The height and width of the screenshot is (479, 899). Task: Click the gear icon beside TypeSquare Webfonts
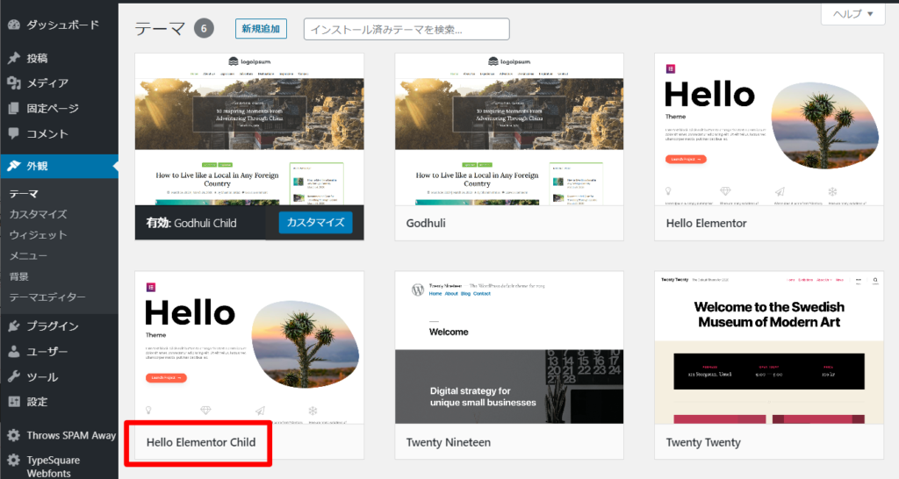14,460
